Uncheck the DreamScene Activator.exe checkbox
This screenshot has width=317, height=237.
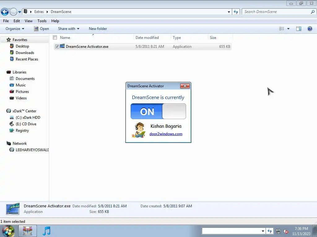click(x=57, y=47)
